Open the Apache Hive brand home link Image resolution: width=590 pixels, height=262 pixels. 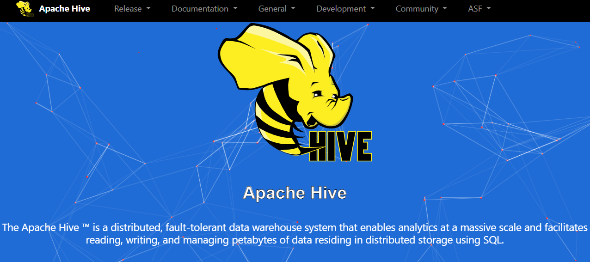click(64, 9)
